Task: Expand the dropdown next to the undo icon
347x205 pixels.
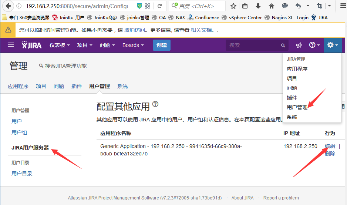Action: [308, 6]
